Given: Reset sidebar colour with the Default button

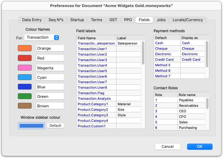Looking at the screenshot, I should tap(55, 125).
